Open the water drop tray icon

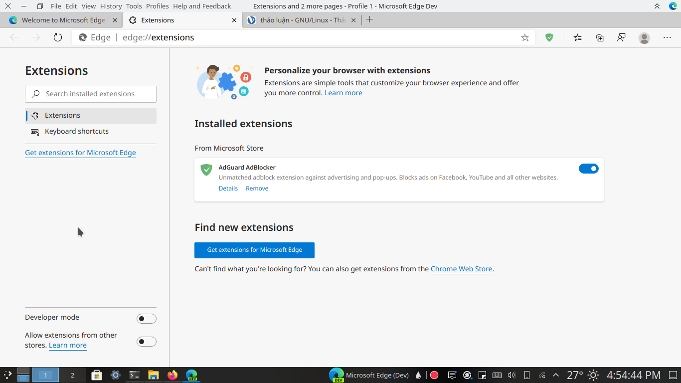coord(418,375)
